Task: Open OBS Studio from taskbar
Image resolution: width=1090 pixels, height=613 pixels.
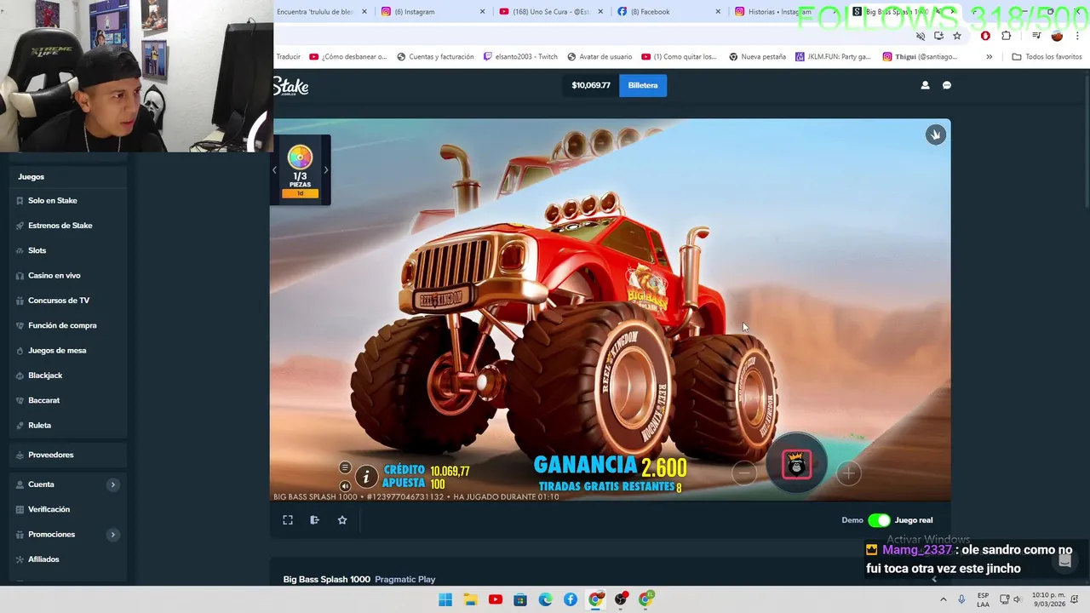Action: tap(621, 599)
